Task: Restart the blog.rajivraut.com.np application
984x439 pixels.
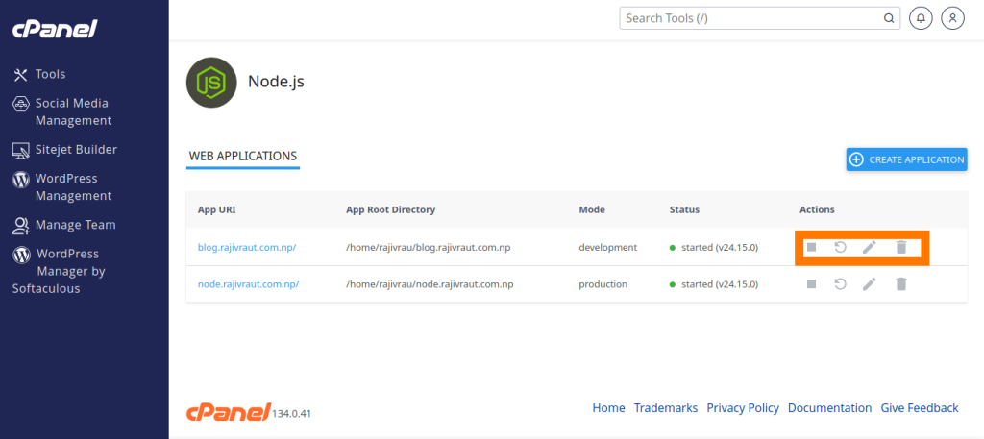Action: [840, 247]
